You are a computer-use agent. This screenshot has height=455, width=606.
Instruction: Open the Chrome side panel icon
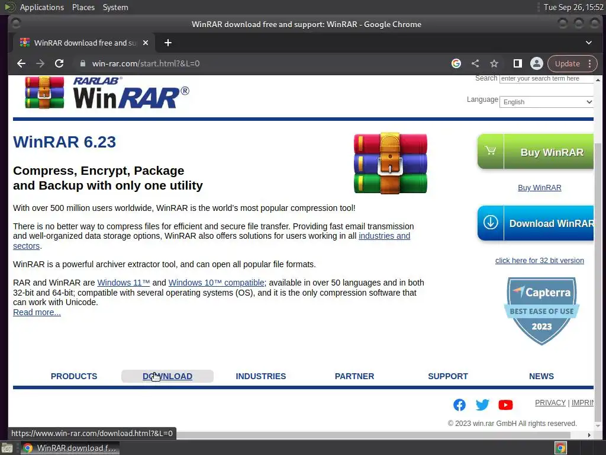point(517,63)
